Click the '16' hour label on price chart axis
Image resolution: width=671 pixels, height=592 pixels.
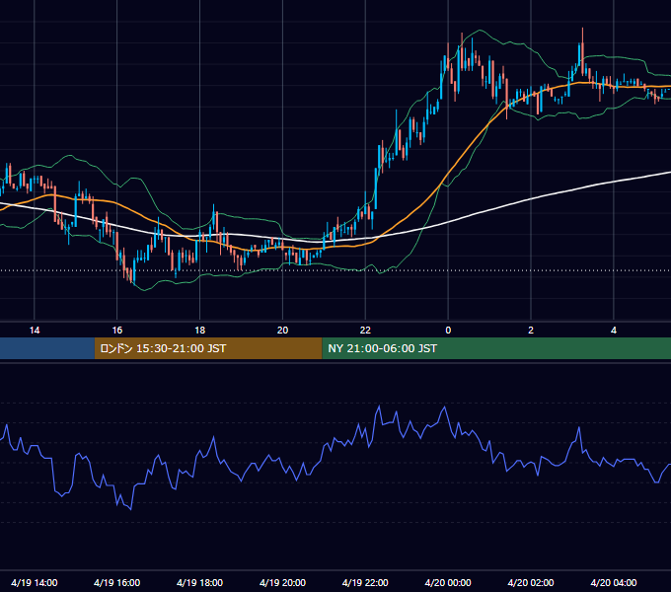[x=116, y=331]
